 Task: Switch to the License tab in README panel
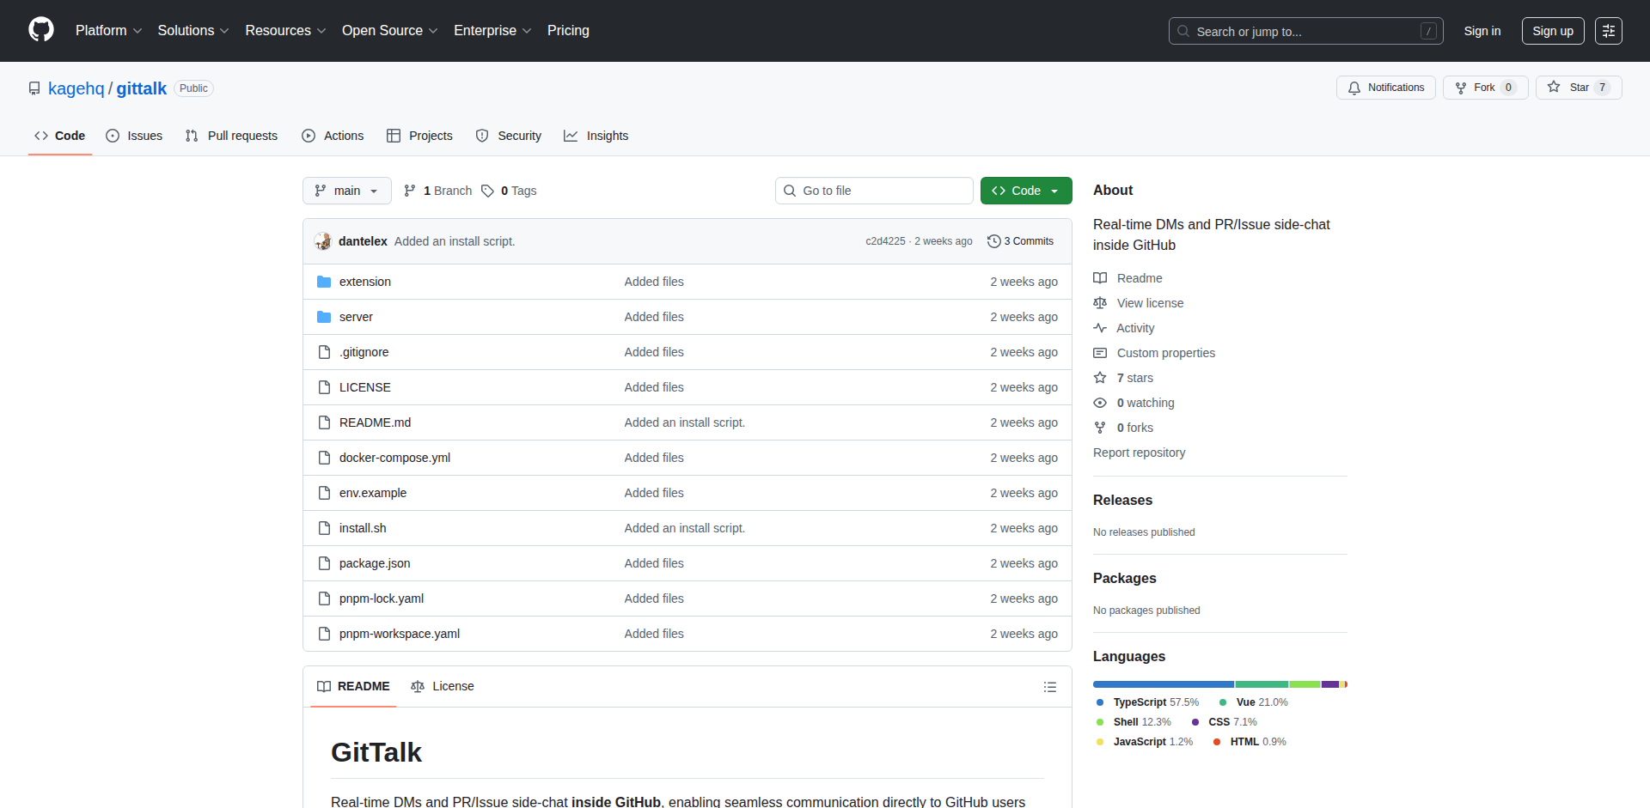[x=443, y=686]
